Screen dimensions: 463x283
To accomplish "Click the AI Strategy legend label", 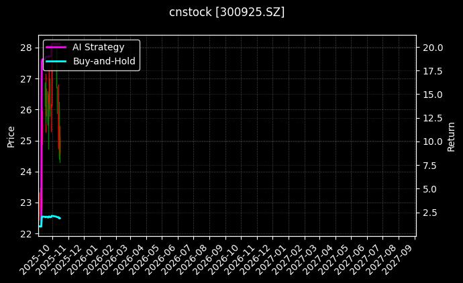I will pos(98,47).
